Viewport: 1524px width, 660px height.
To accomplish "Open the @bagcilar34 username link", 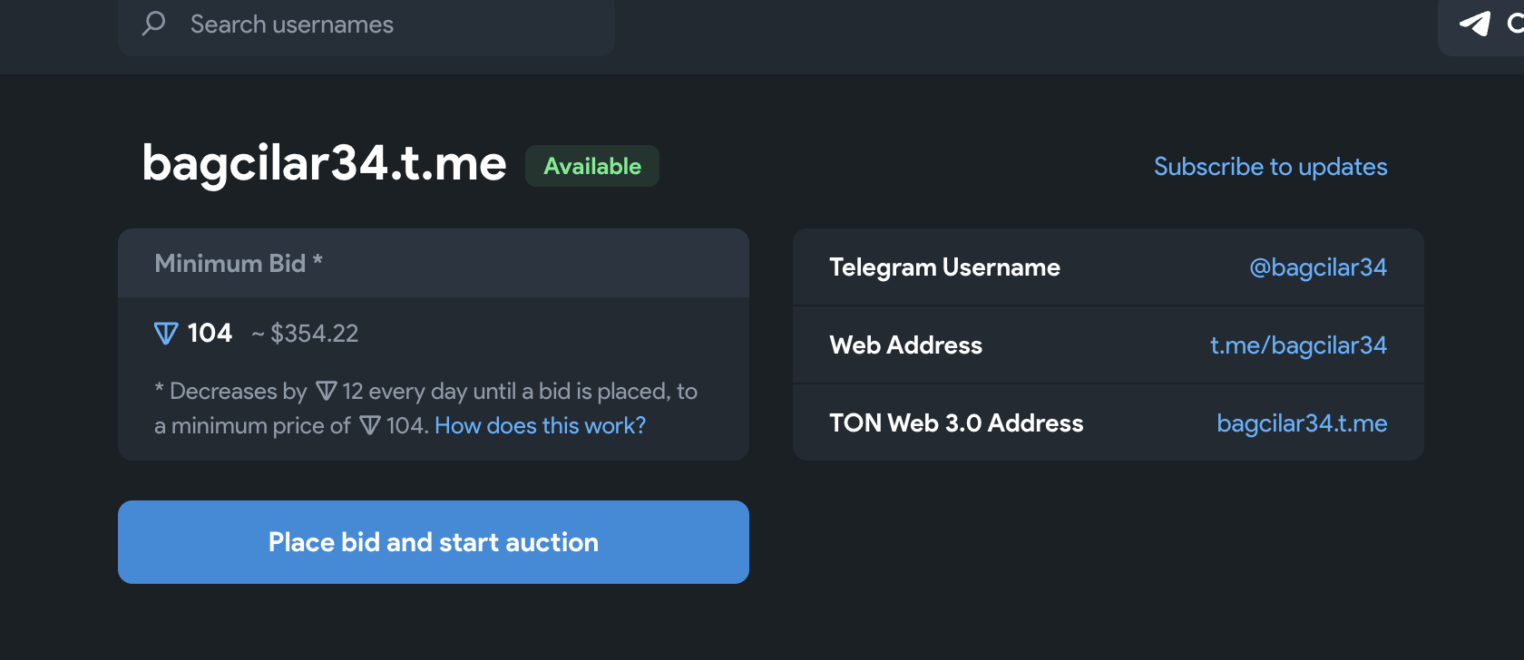I will 1318,267.
